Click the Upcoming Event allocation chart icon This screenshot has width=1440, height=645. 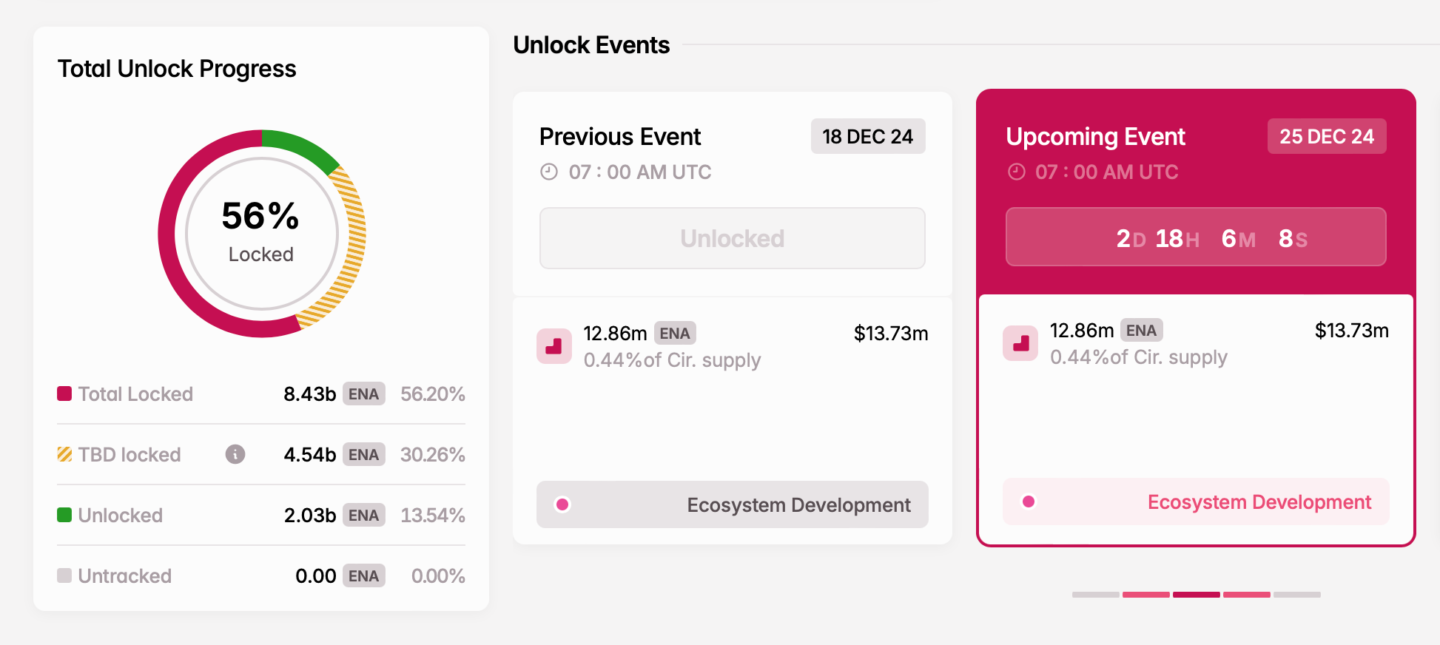1021,343
